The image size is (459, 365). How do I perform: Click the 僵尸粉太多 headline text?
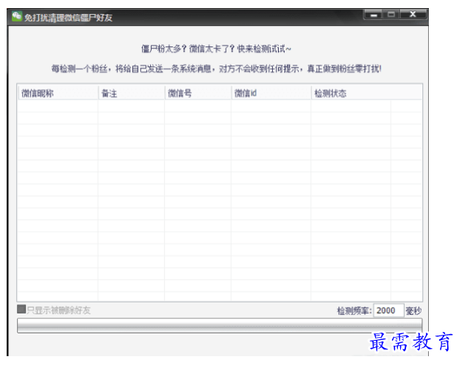pos(216,49)
